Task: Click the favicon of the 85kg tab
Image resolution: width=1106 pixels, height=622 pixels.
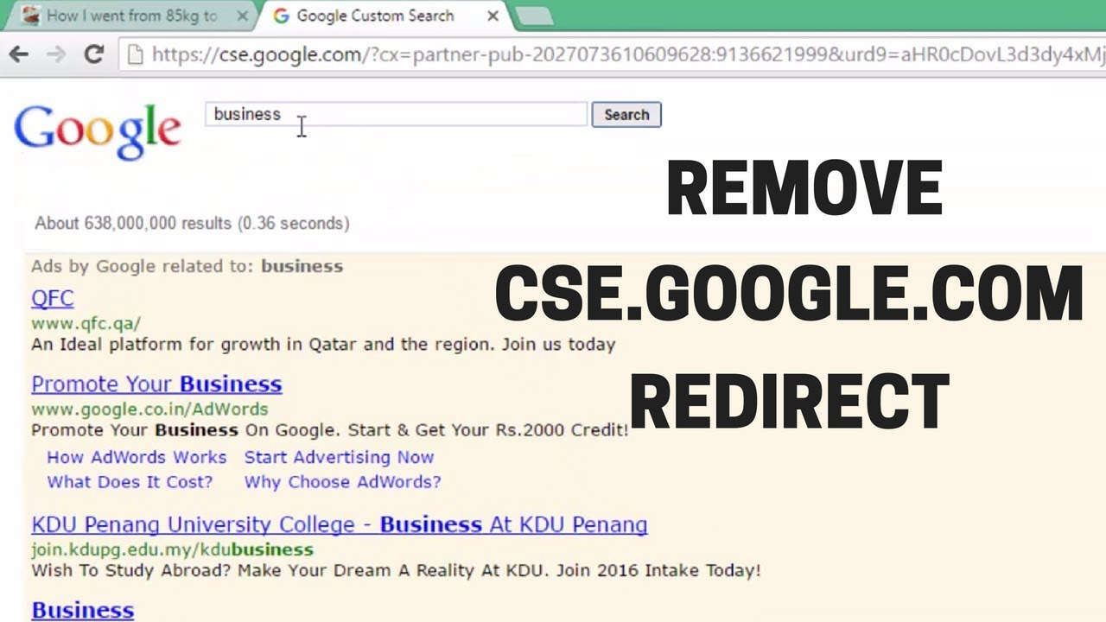Action: point(31,16)
